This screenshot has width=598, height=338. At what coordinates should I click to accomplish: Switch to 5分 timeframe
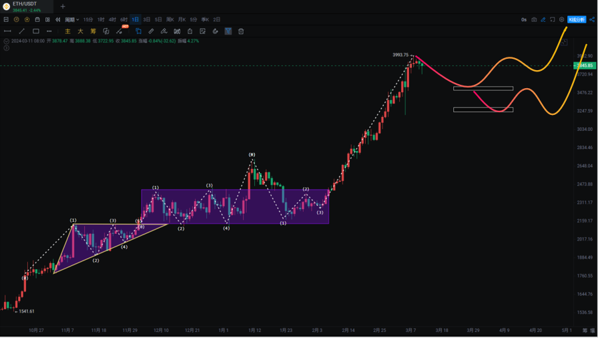point(194,19)
